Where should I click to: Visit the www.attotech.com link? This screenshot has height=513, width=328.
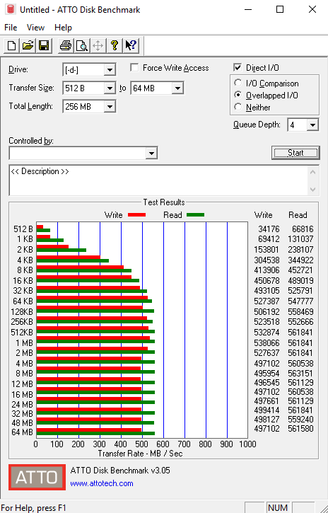[102, 483]
